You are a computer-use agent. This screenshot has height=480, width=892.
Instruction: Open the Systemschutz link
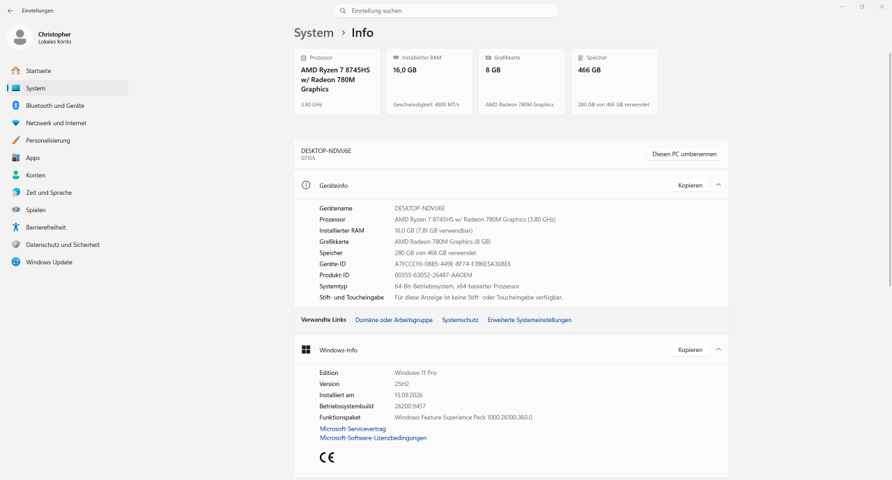point(460,320)
